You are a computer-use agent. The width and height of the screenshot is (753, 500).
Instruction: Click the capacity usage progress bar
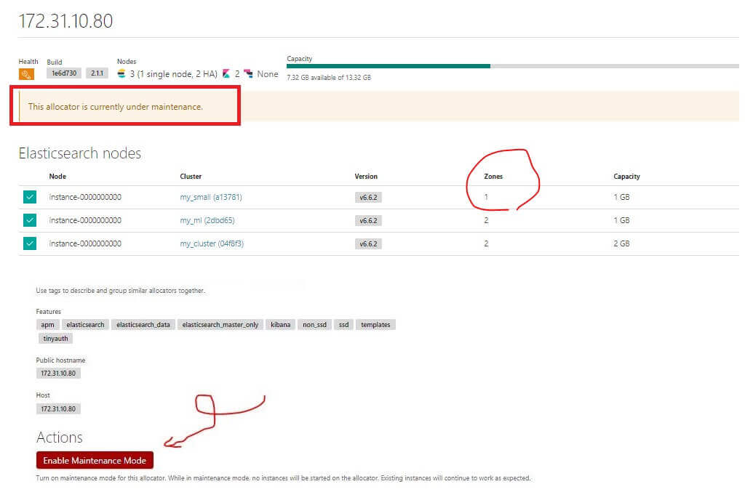coord(512,66)
